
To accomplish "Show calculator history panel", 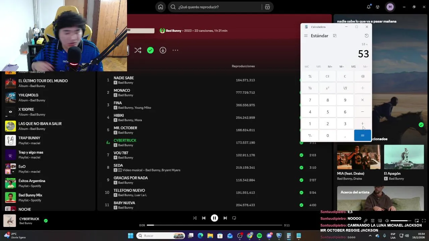I will pyautogui.click(x=366, y=36).
